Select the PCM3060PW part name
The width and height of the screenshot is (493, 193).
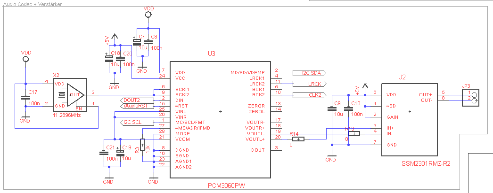click(x=226, y=185)
